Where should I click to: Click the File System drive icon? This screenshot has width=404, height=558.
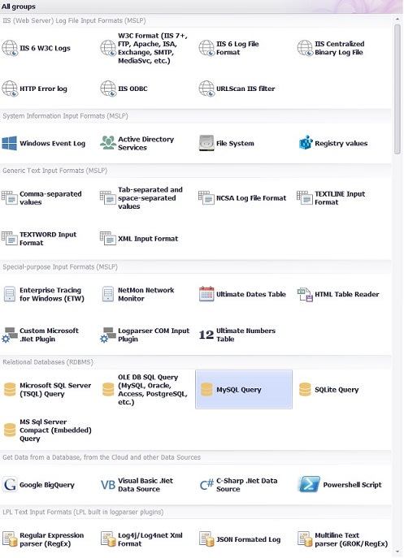pos(206,144)
